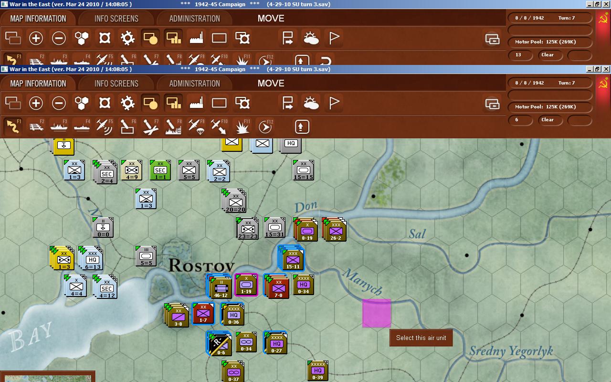
Task: Click the plain flag icon in front window
Action: [334, 103]
